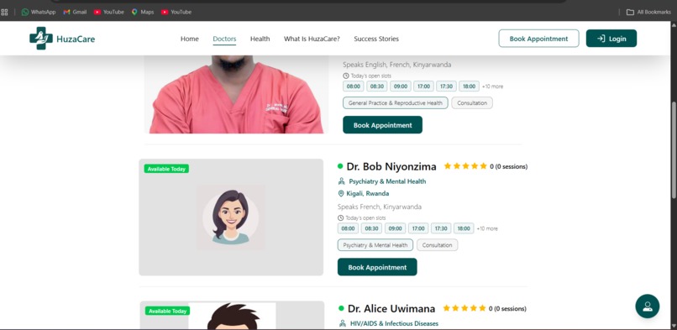This screenshot has height=330, width=677.
Task: Go to the Home page
Action: coord(190,39)
